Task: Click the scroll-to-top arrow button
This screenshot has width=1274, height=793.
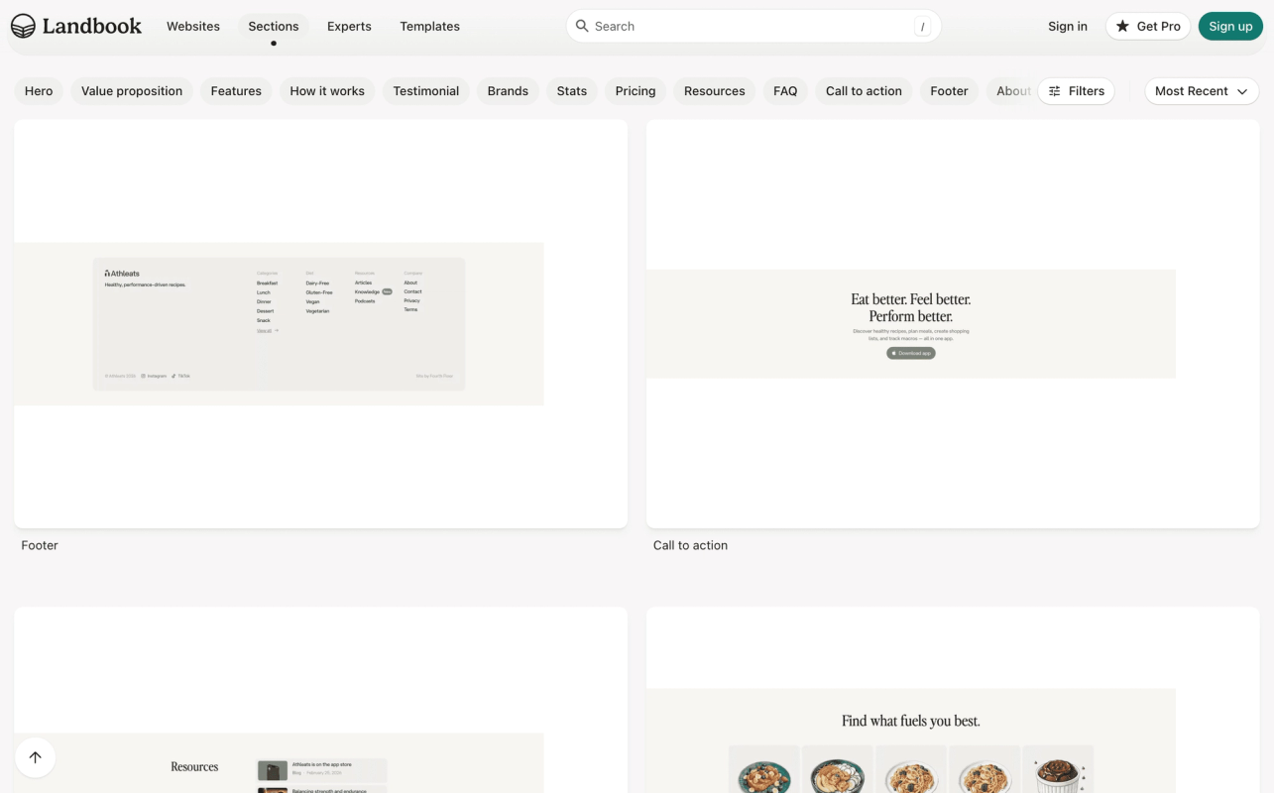Action: [x=35, y=757]
